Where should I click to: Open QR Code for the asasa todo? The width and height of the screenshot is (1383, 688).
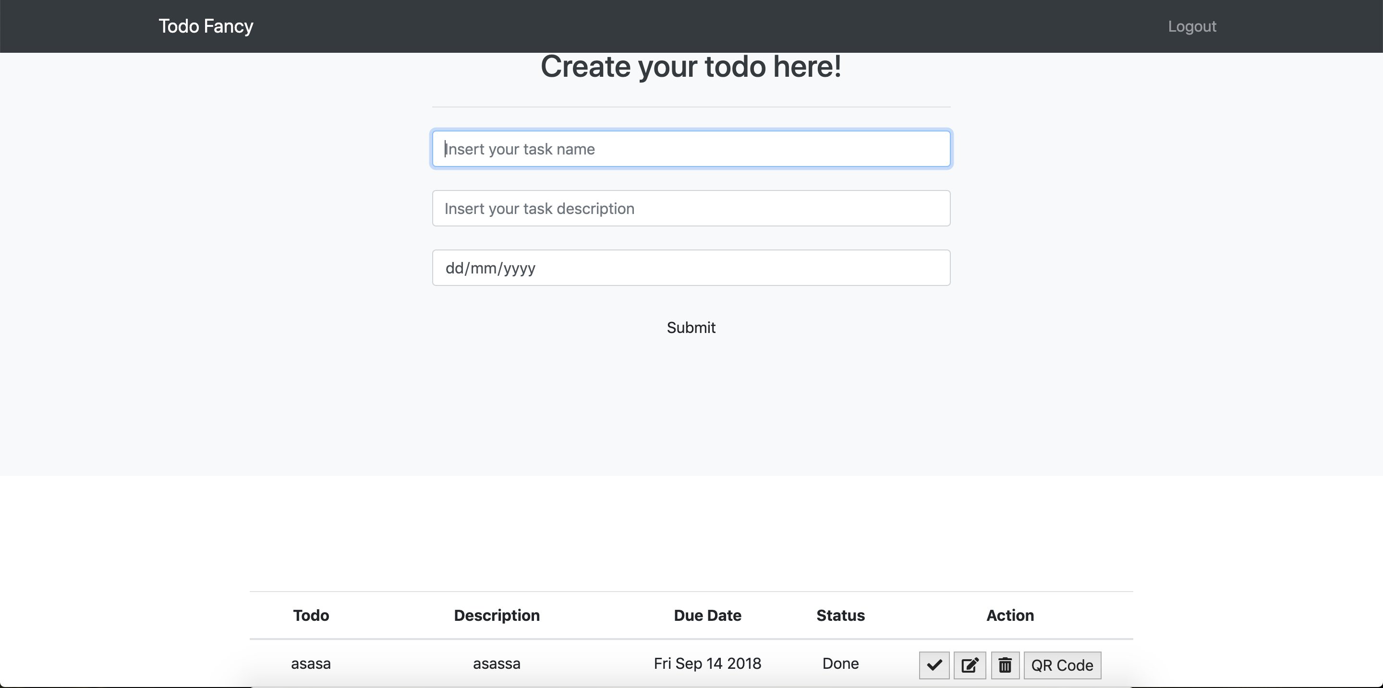coord(1062,665)
